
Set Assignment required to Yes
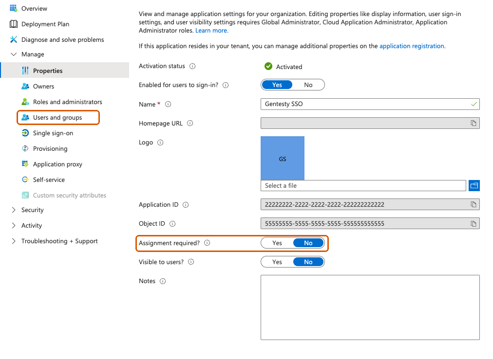coord(277,243)
